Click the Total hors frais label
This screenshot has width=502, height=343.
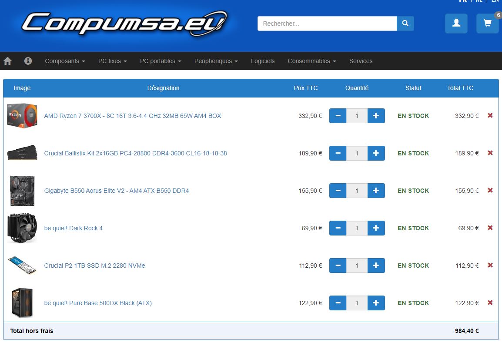[32, 331]
